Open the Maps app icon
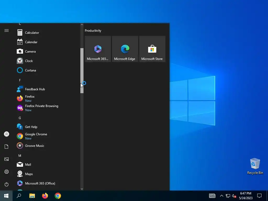 click(x=20, y=174)
